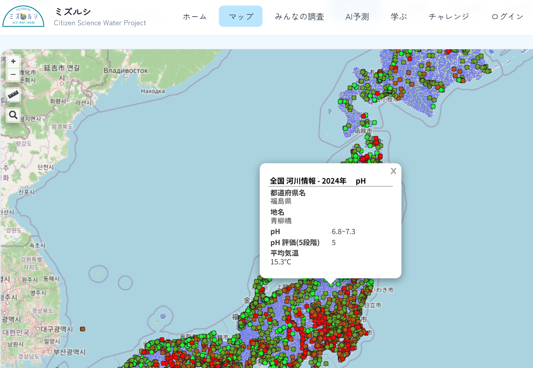This screenshot has width=533, height=368.
Task: Click the prefecture value 福島県
Action: [281, 201]
